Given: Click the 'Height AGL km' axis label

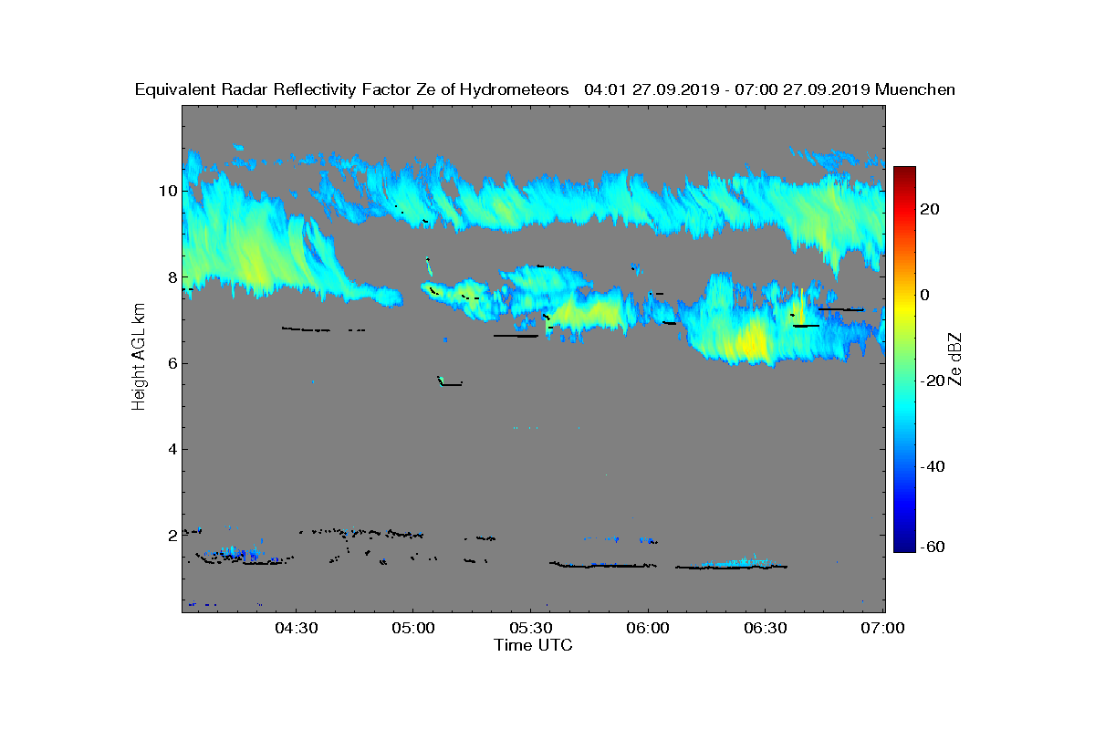Looking at the screenshot, I should pyautogui.click(x=139, y=358).
